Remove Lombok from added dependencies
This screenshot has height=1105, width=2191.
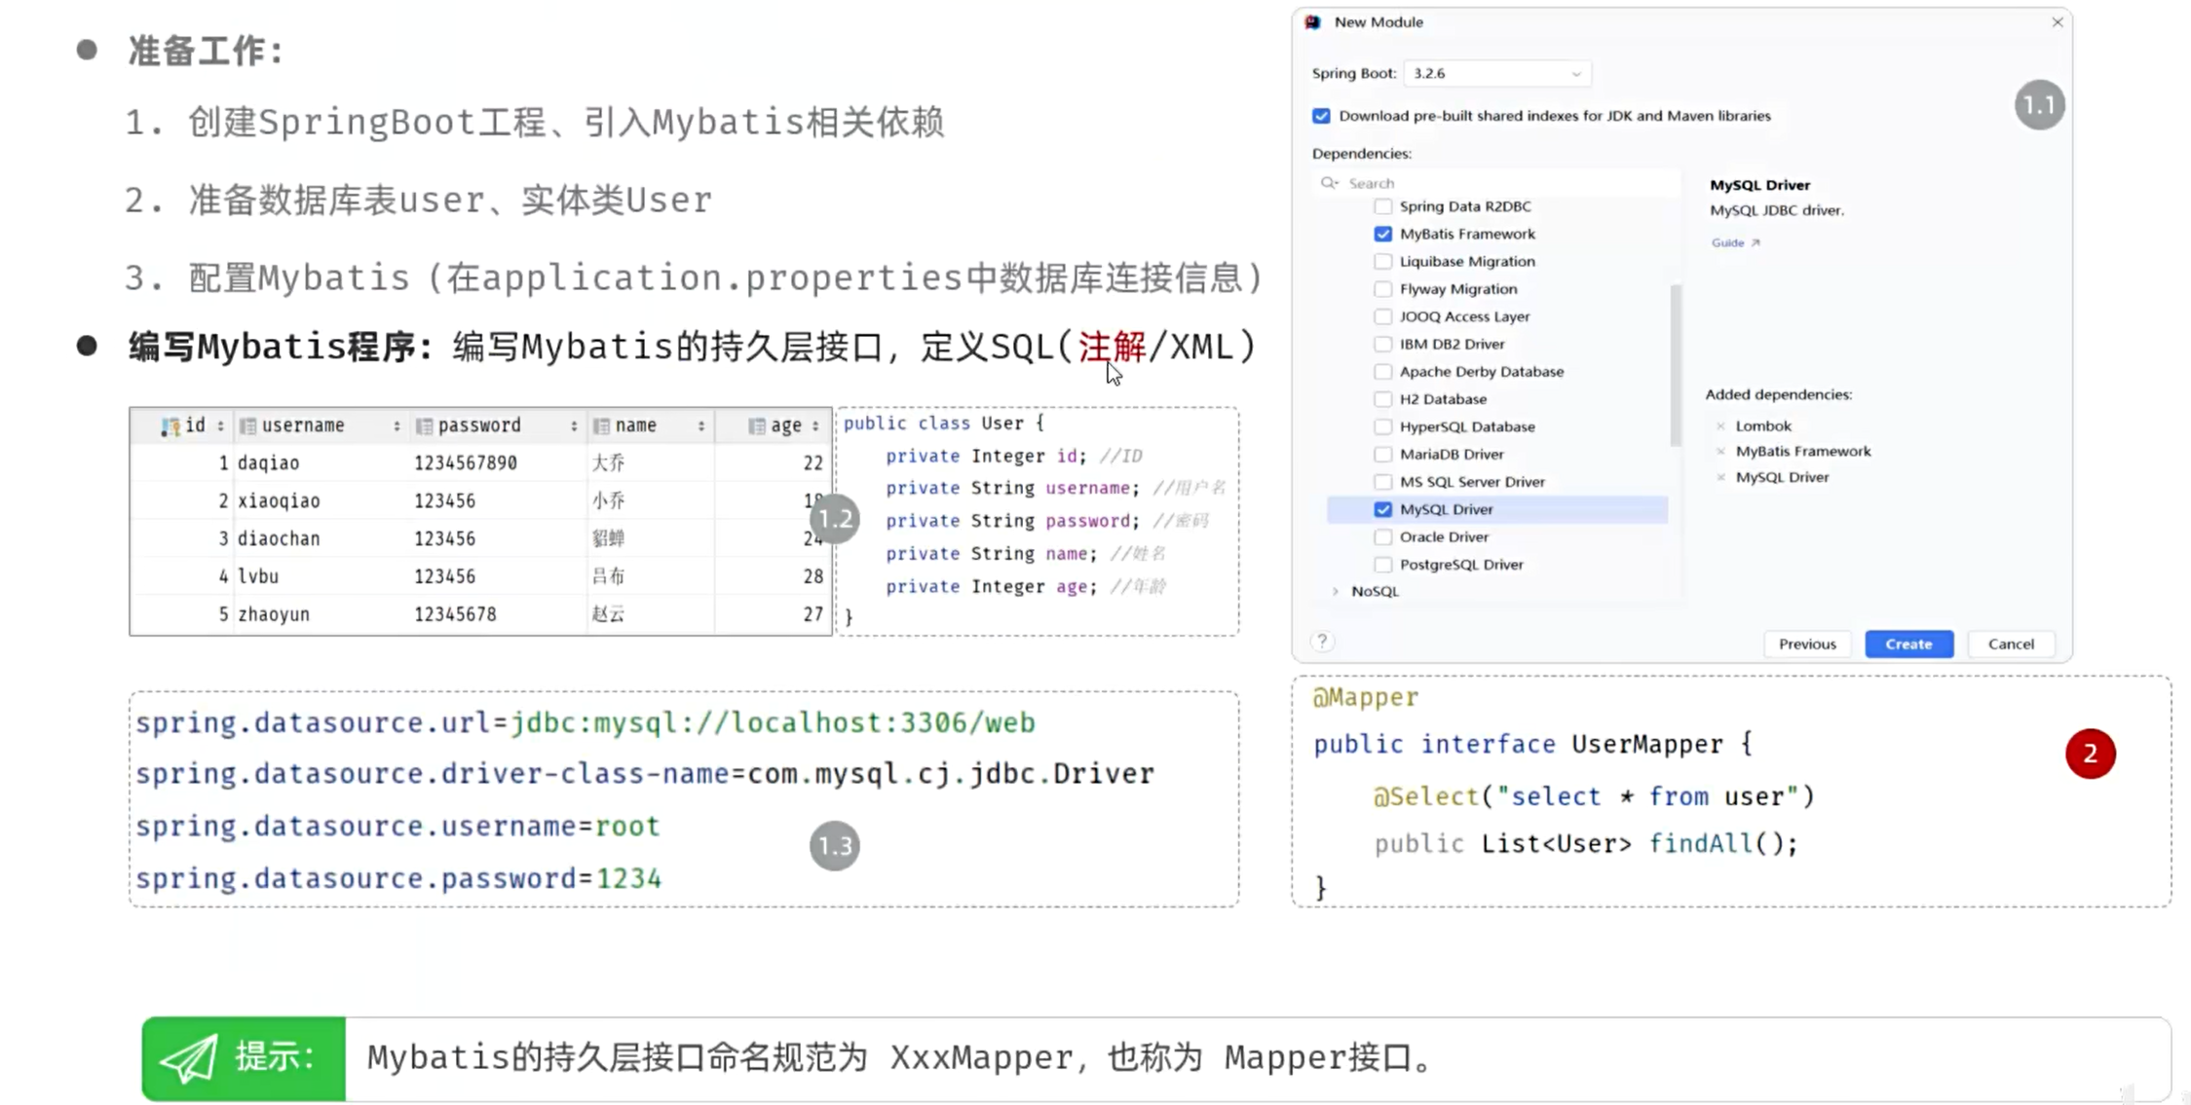(x=1720, y=425)
